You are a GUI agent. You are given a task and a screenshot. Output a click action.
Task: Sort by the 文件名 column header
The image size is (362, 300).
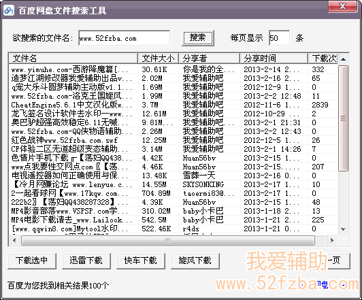tap(73, 59)
